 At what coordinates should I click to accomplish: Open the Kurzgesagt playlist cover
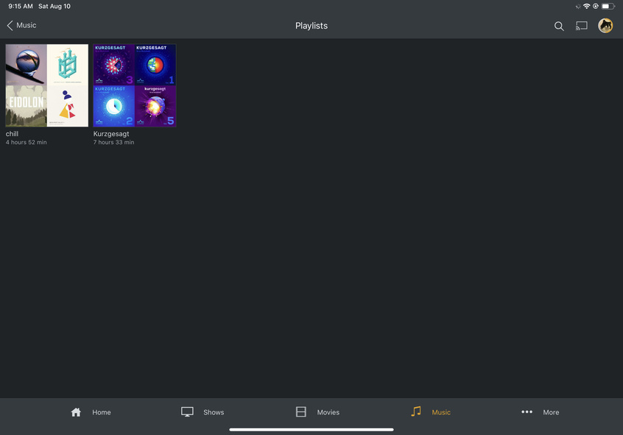point(135,85)
